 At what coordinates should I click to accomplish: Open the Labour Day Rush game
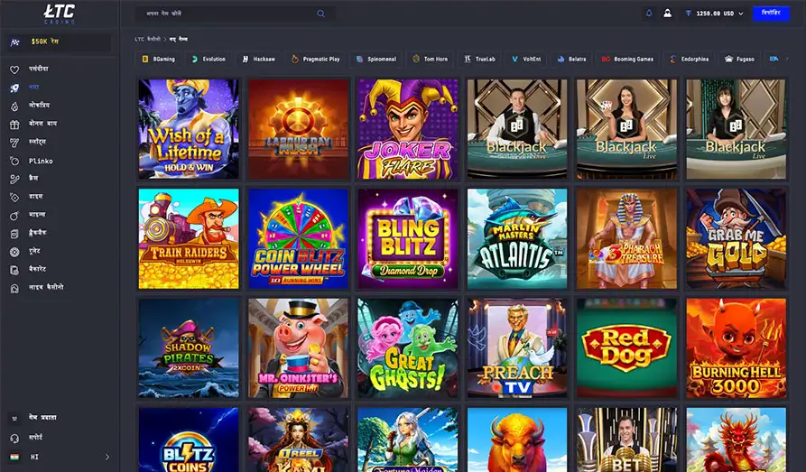click(298, 129)
